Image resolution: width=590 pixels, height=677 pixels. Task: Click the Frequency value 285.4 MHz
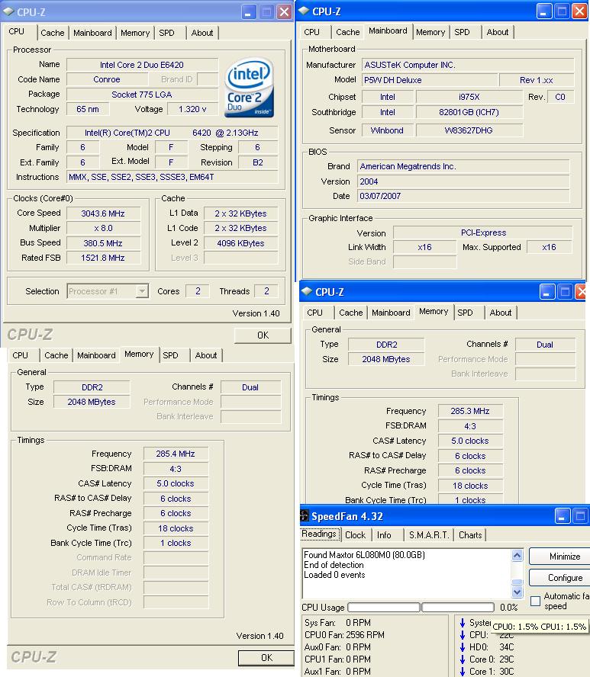176,454
